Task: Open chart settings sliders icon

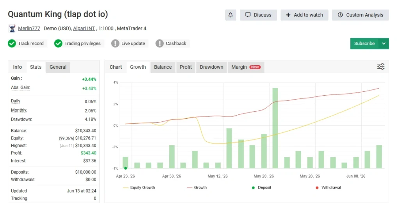Action: 380,67
